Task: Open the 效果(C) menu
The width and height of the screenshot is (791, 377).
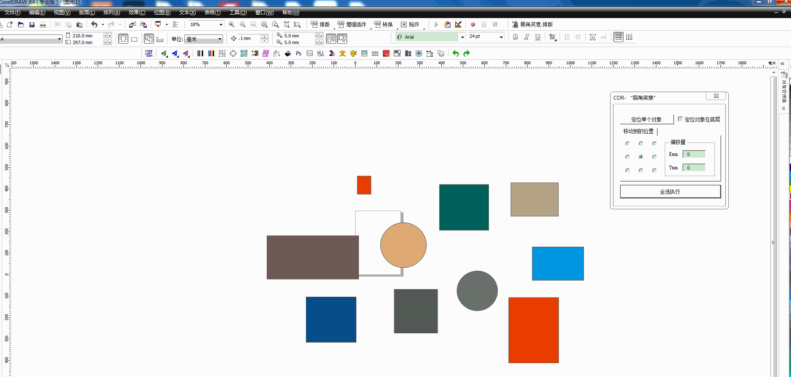Action: pos(137,13)
